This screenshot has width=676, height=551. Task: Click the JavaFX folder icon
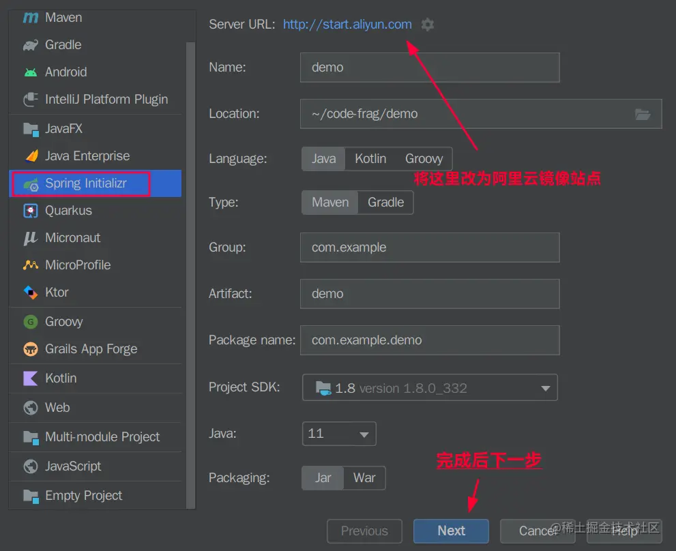pos(31,129)
